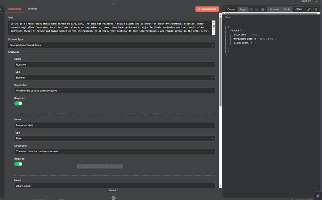Search the output with magnifier icon

(x=263, y=9)
